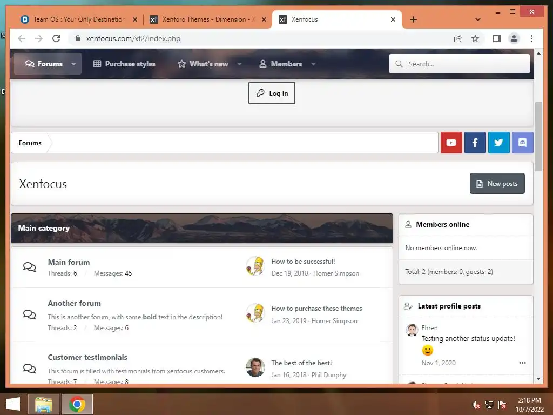Screen dimensions: 553x415
Task: Open the Windows Start button
Action: click(13, 404)
